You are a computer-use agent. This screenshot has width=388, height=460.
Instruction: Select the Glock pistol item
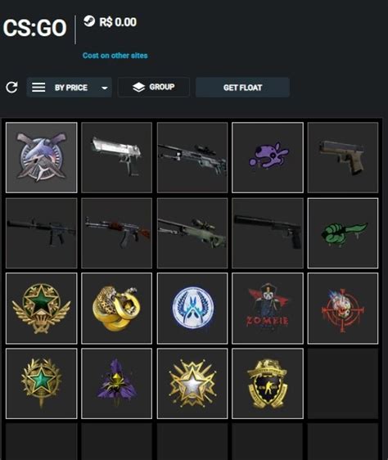[x=343, y=157]
